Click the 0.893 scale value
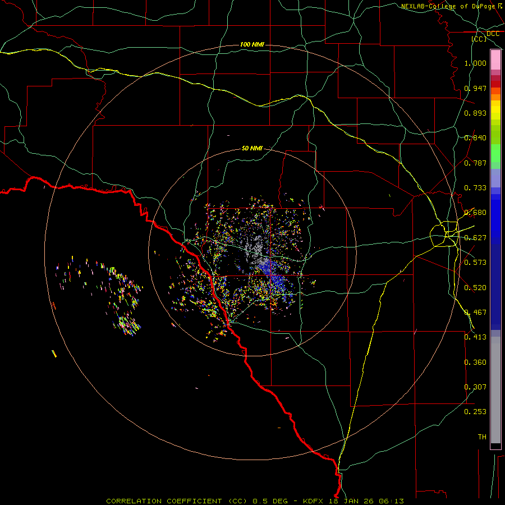 (475, 113)
